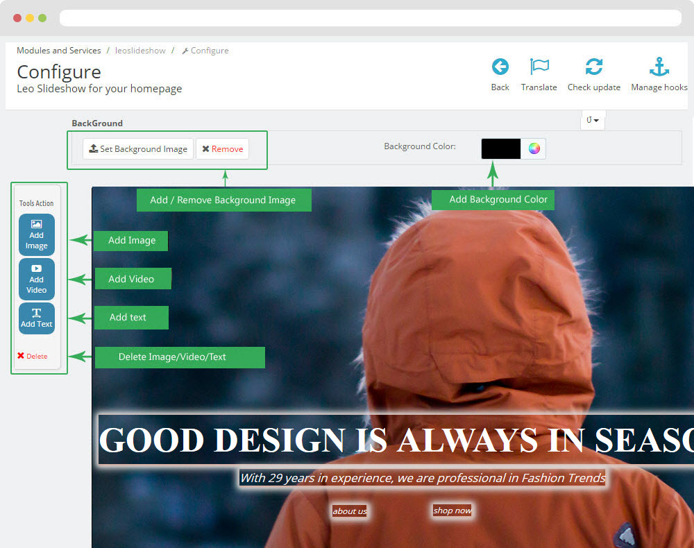The height and width of the screenshot is (548, 694).
Task: Click the browser address bar
Action: [x=371, y=18]
